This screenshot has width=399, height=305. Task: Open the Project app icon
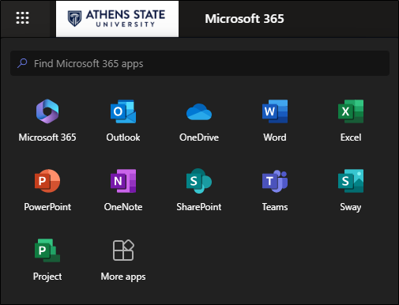pos(47,250)
